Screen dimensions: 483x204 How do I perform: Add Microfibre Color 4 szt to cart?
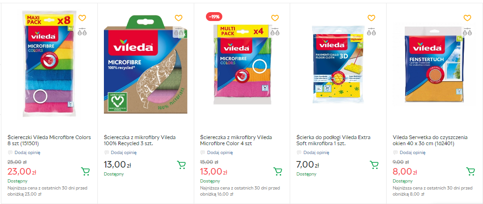[278, 171]
